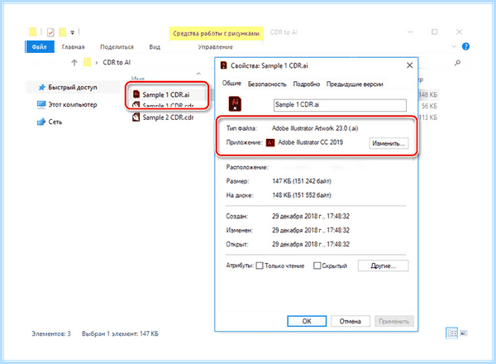The width and height of the screenshot is (496, 364).
Task: Click the Создан date value
Action: coord(311,216)
